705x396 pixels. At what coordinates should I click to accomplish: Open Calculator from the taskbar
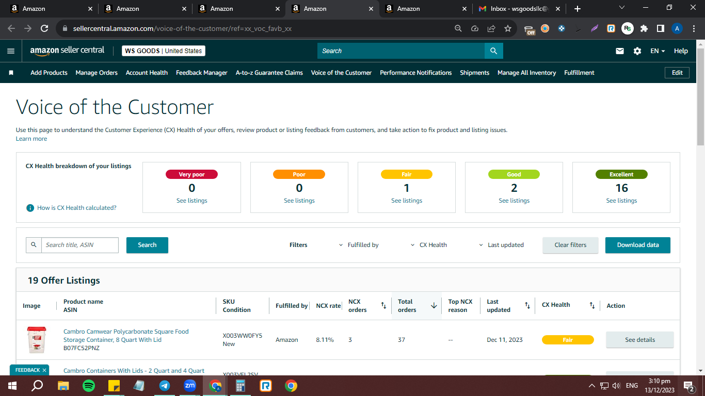(241, 386)
